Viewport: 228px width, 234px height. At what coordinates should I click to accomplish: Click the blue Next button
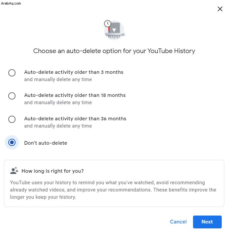(207, 222)
